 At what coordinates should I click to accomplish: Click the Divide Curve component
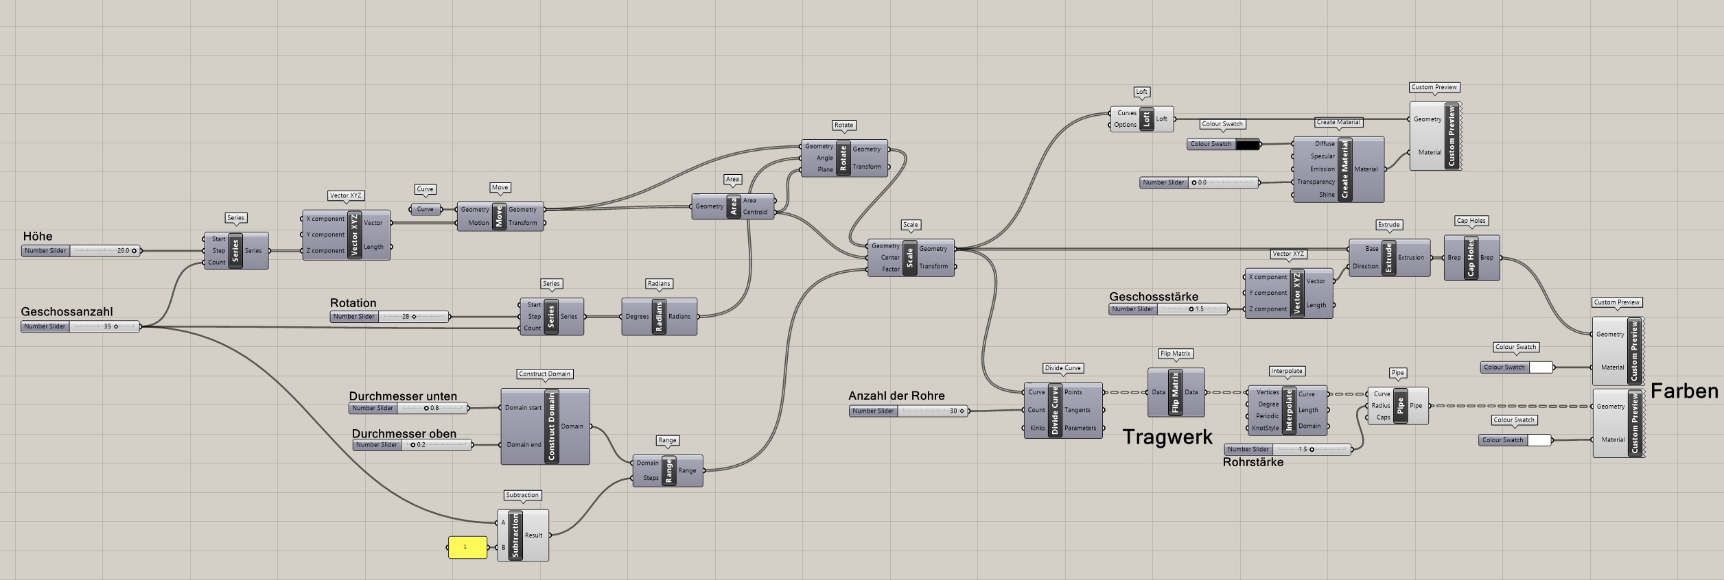point(1055,411)
